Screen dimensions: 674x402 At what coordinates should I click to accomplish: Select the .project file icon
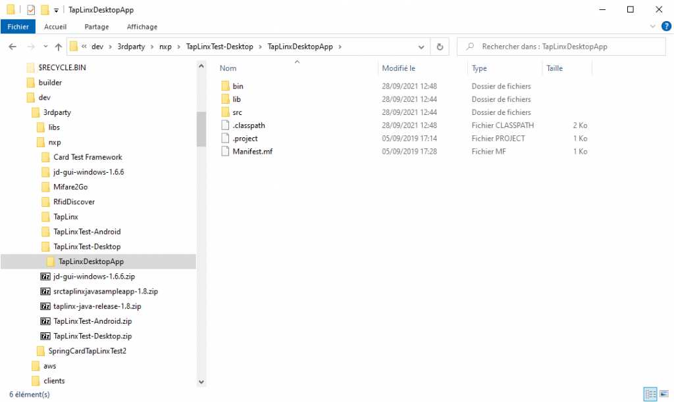(225, 138)
